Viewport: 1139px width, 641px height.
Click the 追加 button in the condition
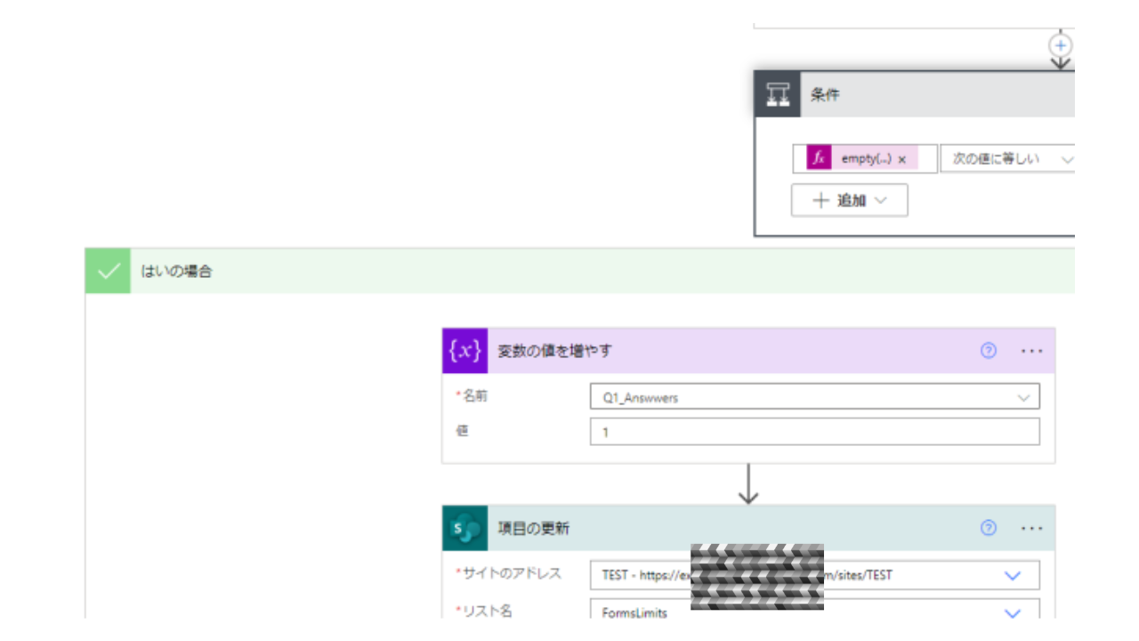tap(849, 200)
